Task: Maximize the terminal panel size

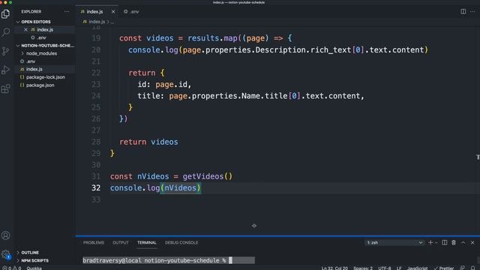Action: point(463,242)
